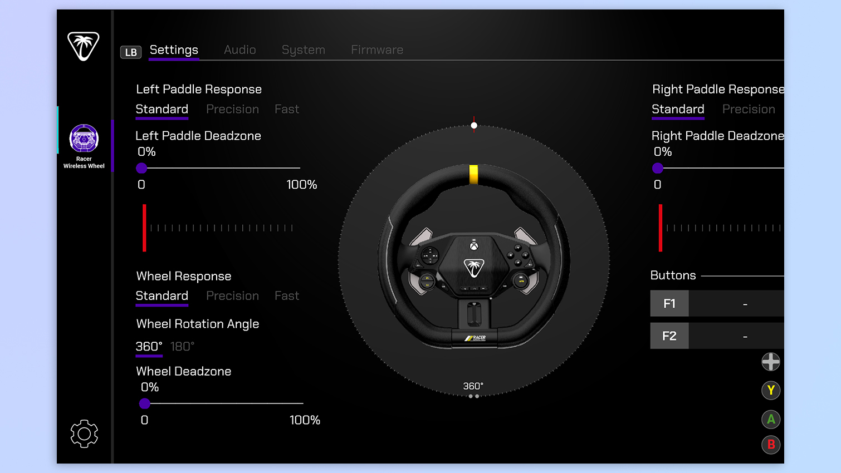841x473 pixels.
Task: Set Wheel Response to Fast
Action: tap(286, 295)
